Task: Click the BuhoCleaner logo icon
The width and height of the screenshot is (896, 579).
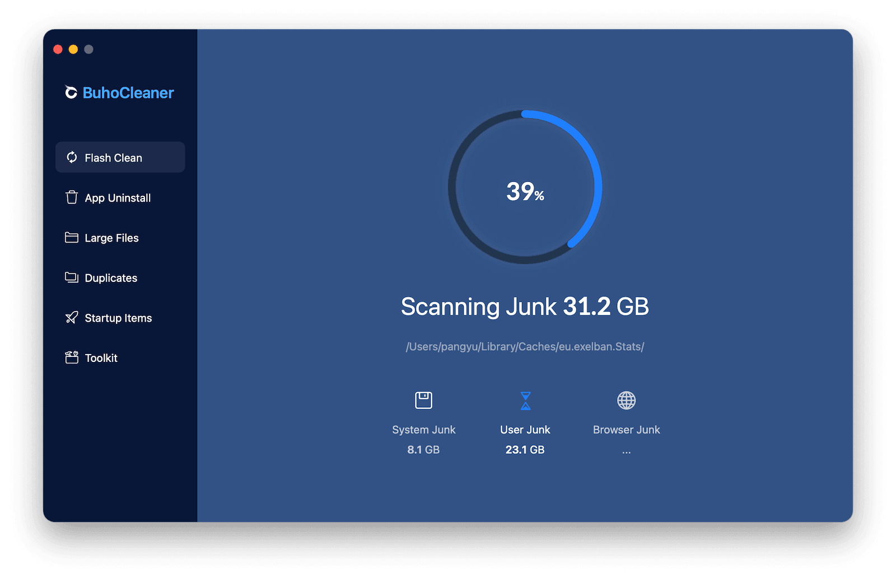Action: 71,92
